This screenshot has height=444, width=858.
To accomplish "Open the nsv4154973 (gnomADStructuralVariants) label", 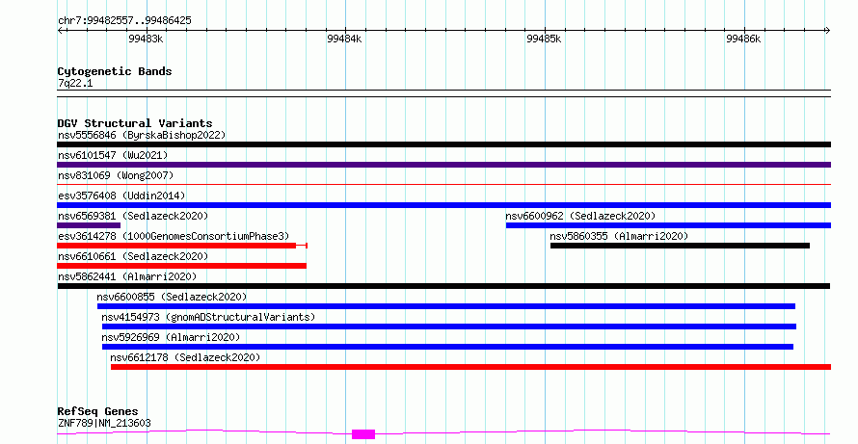I will [208, 317].
